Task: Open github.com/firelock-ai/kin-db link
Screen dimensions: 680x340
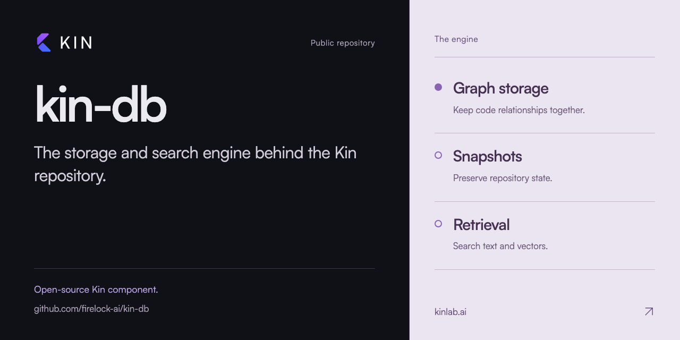Action: click(x=91, y=309)
